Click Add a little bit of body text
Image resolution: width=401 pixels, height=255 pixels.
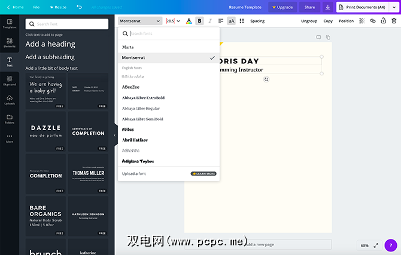pos(51,68)
